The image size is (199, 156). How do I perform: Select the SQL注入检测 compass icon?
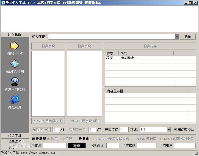tap(15, 64)
